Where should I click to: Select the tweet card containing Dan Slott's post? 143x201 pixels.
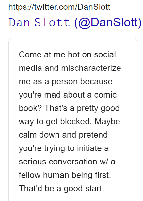point(73,119)
